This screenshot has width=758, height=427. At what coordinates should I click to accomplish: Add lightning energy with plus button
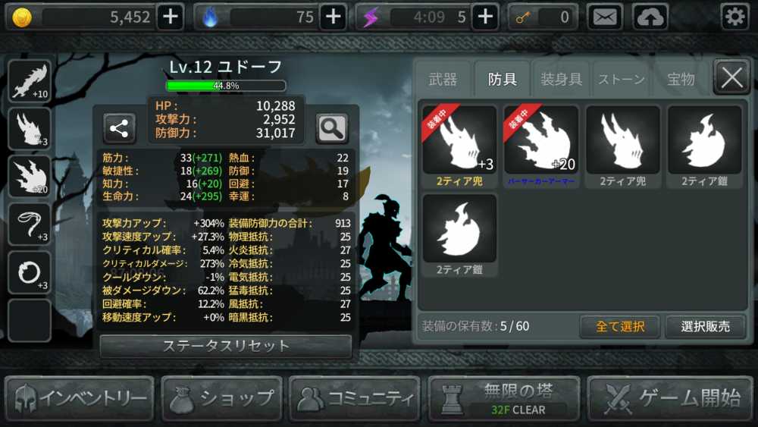[x=485, y=17]
